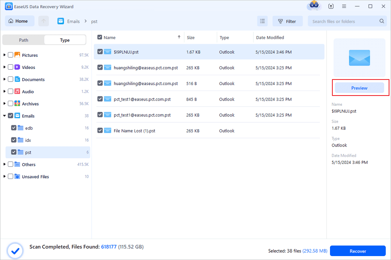This screenshot has height=260, width=391.
Task: Click the Preview button
Action: point(359,88)
